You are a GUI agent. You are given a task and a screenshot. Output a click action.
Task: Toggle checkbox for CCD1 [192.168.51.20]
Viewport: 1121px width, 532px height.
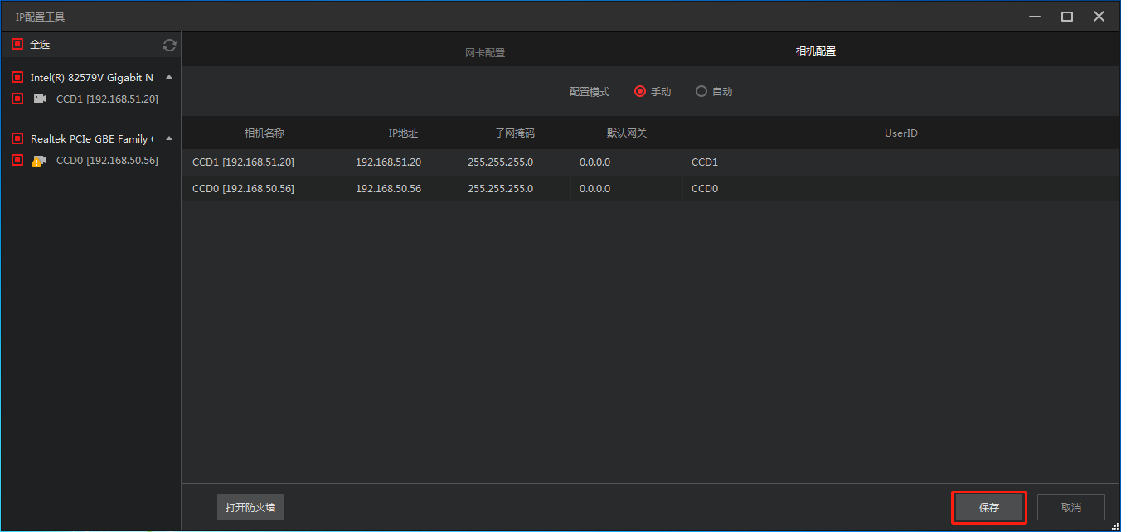[x=17, y=99]
